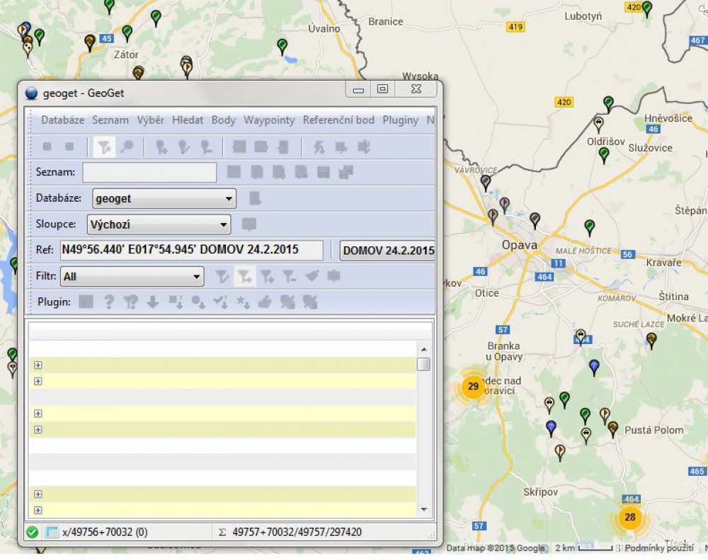Click the pin-with-plus add waypoint icon
This screenshot has height=560, width=708.
pyautogui.click(x=161, y=147)
